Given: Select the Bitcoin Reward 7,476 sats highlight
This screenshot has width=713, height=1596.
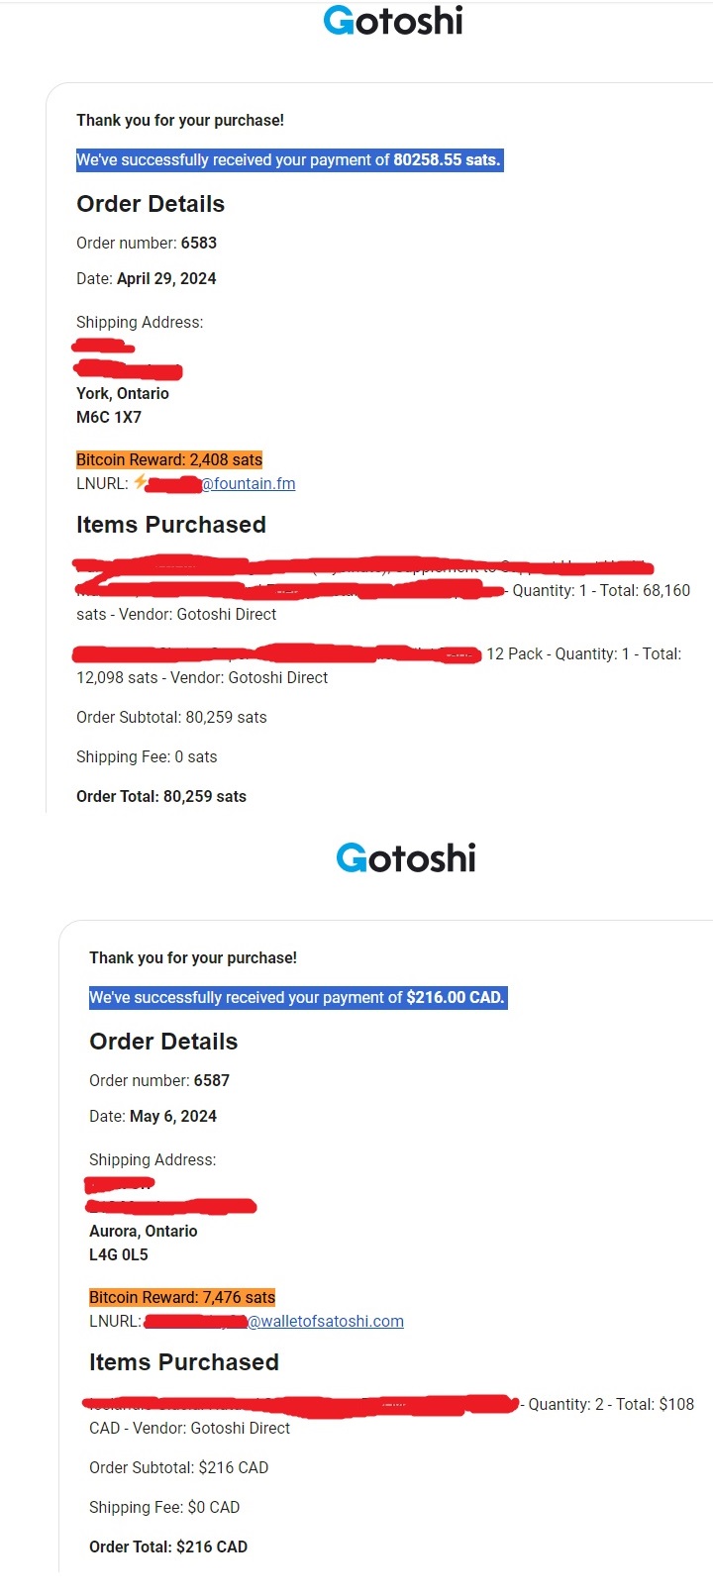Looking at the screenshot, I should click(182, 1297).
